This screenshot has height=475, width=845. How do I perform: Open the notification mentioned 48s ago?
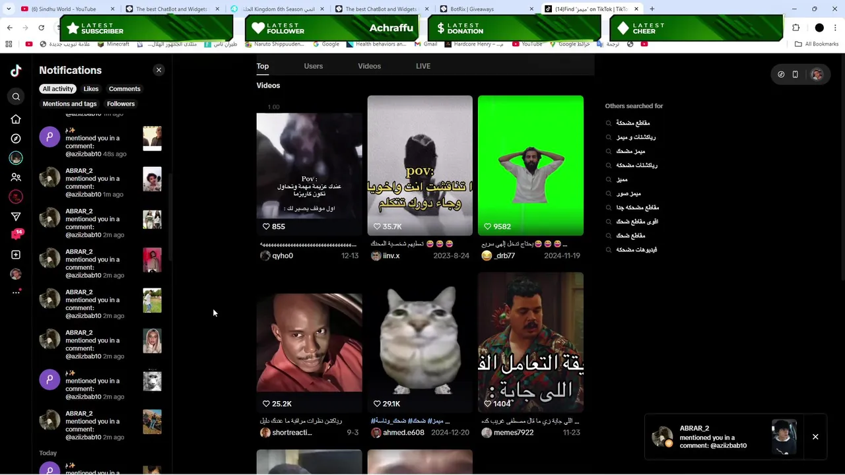point(101,141)
